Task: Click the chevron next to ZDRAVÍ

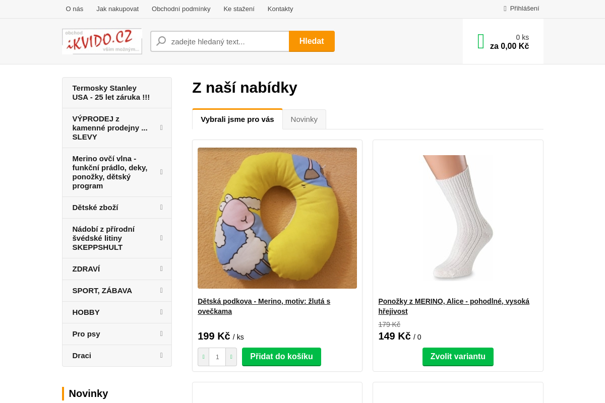Action: [x=161, y=268]
